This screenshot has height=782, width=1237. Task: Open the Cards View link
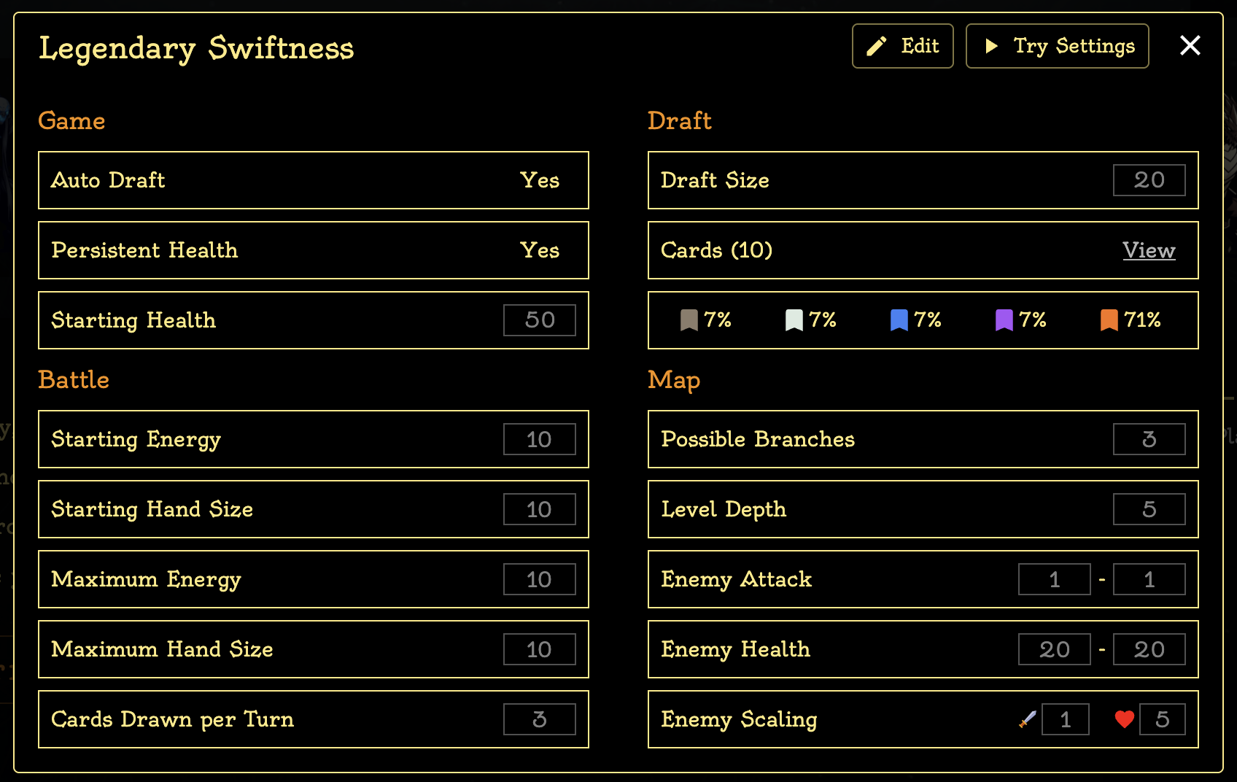[x=1149, y=250]
